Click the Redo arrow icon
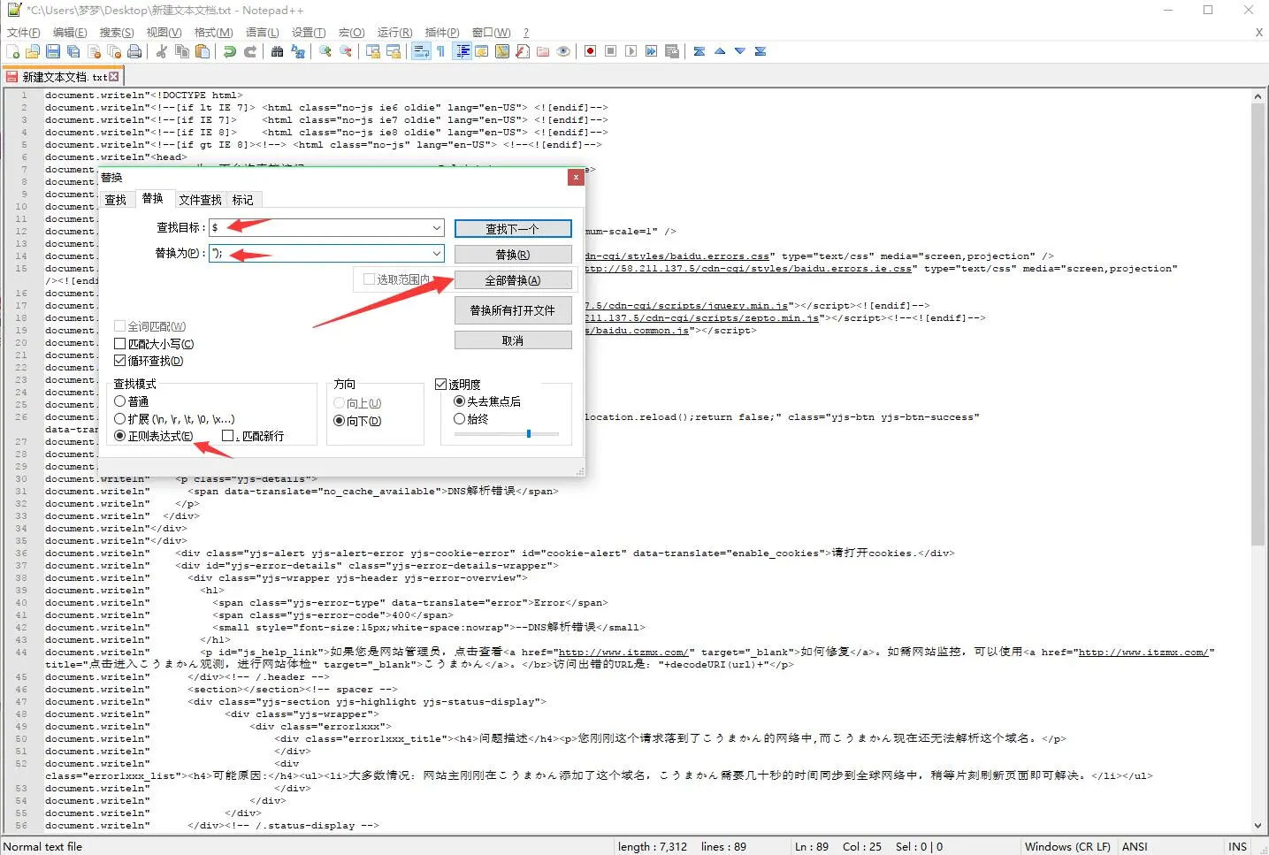The height and width of the screenshot is (855, 1269). 250,51
